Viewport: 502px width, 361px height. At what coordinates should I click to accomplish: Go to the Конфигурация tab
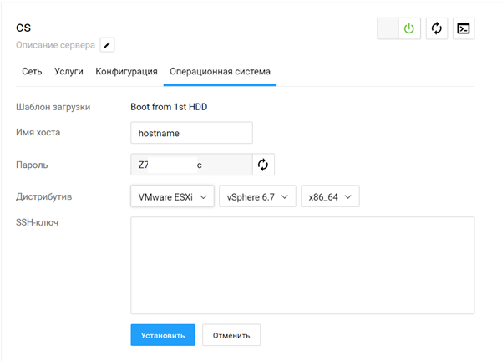126,72
